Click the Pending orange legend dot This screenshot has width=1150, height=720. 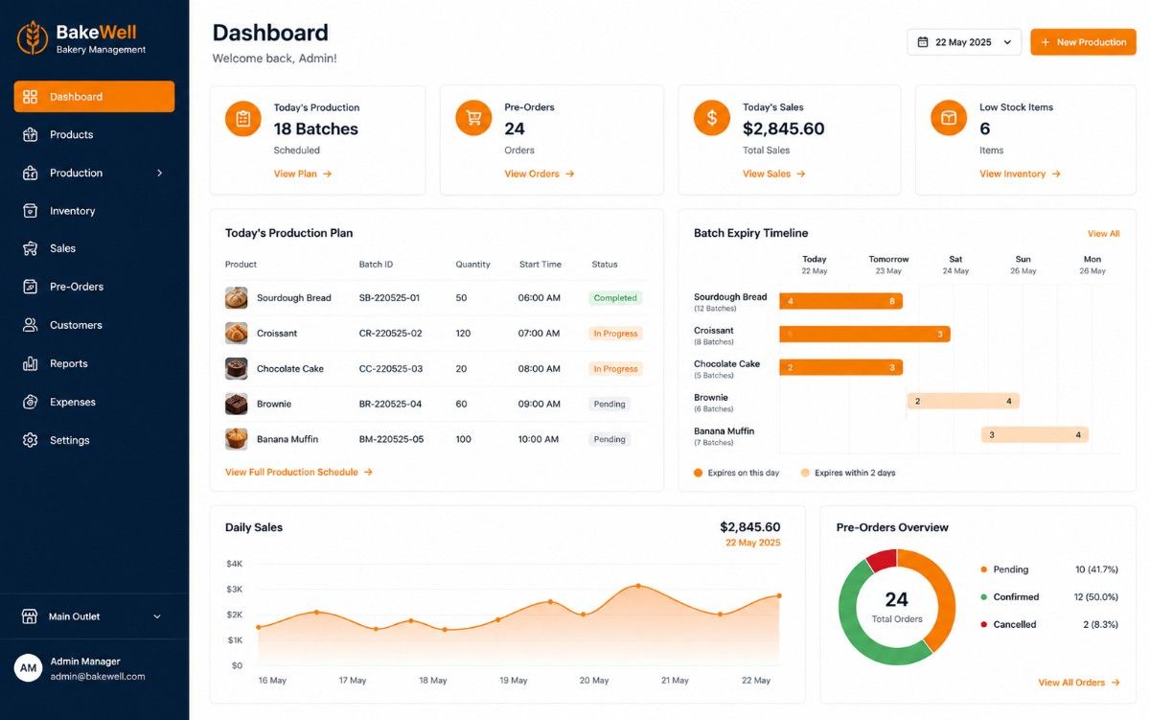click(x=983, y=569)
